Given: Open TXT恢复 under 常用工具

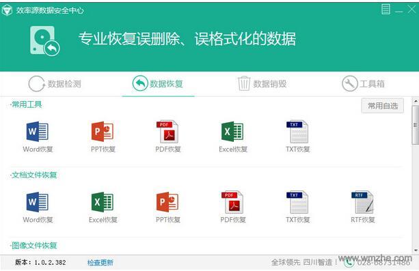Looking at the screenshot, I should coord(298,137).
